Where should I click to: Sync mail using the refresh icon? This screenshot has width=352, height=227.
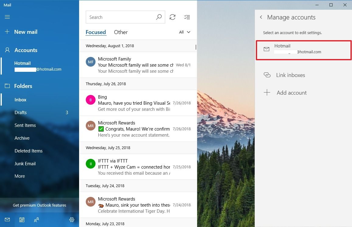(x=173, y=17)
